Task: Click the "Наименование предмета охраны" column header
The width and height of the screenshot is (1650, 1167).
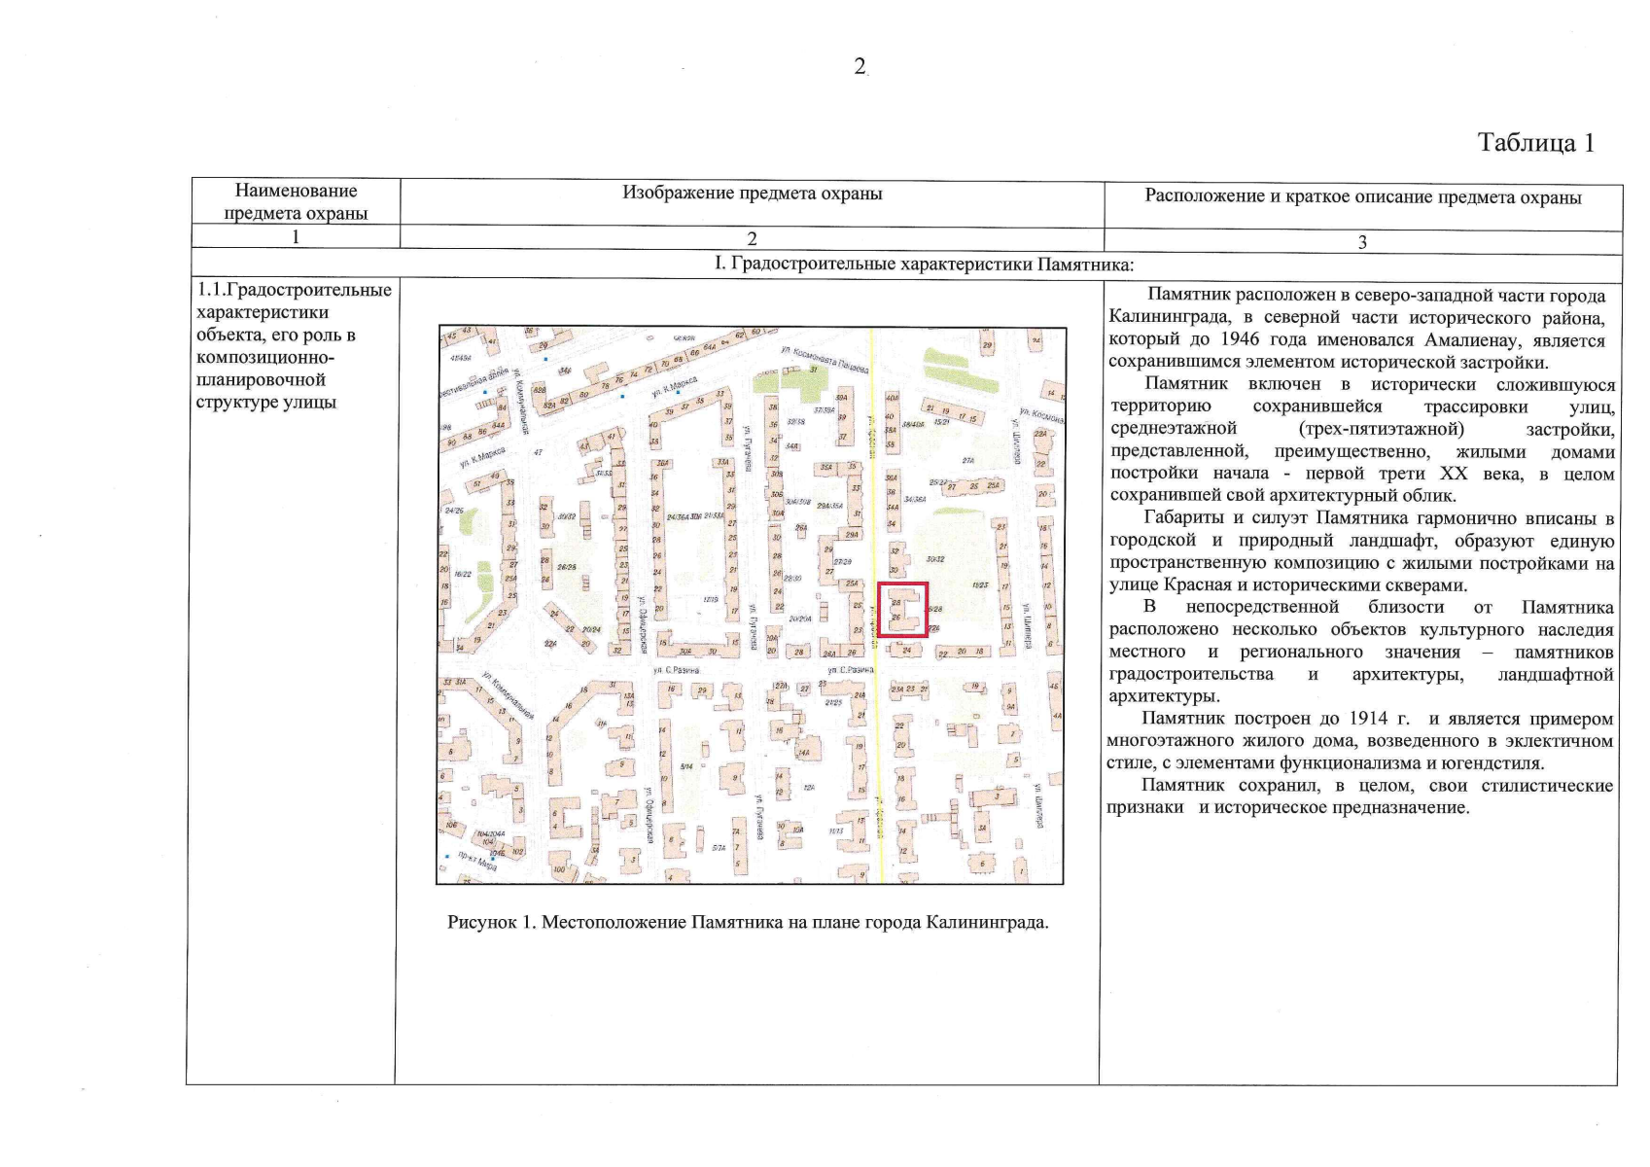Action: (x=296, y=201)
